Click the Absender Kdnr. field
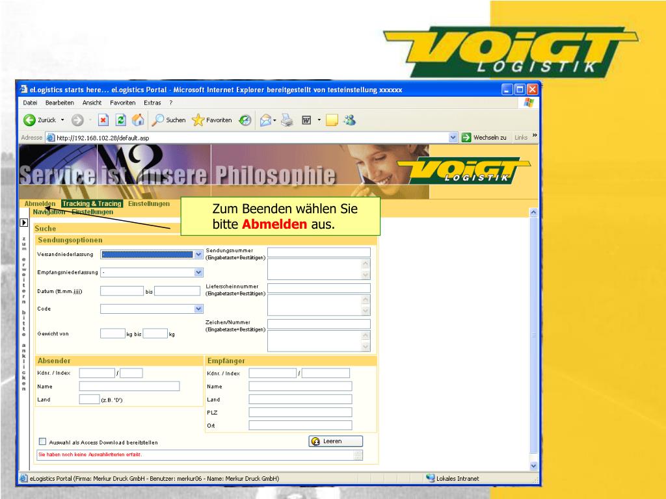 click(x=97, y=373)
